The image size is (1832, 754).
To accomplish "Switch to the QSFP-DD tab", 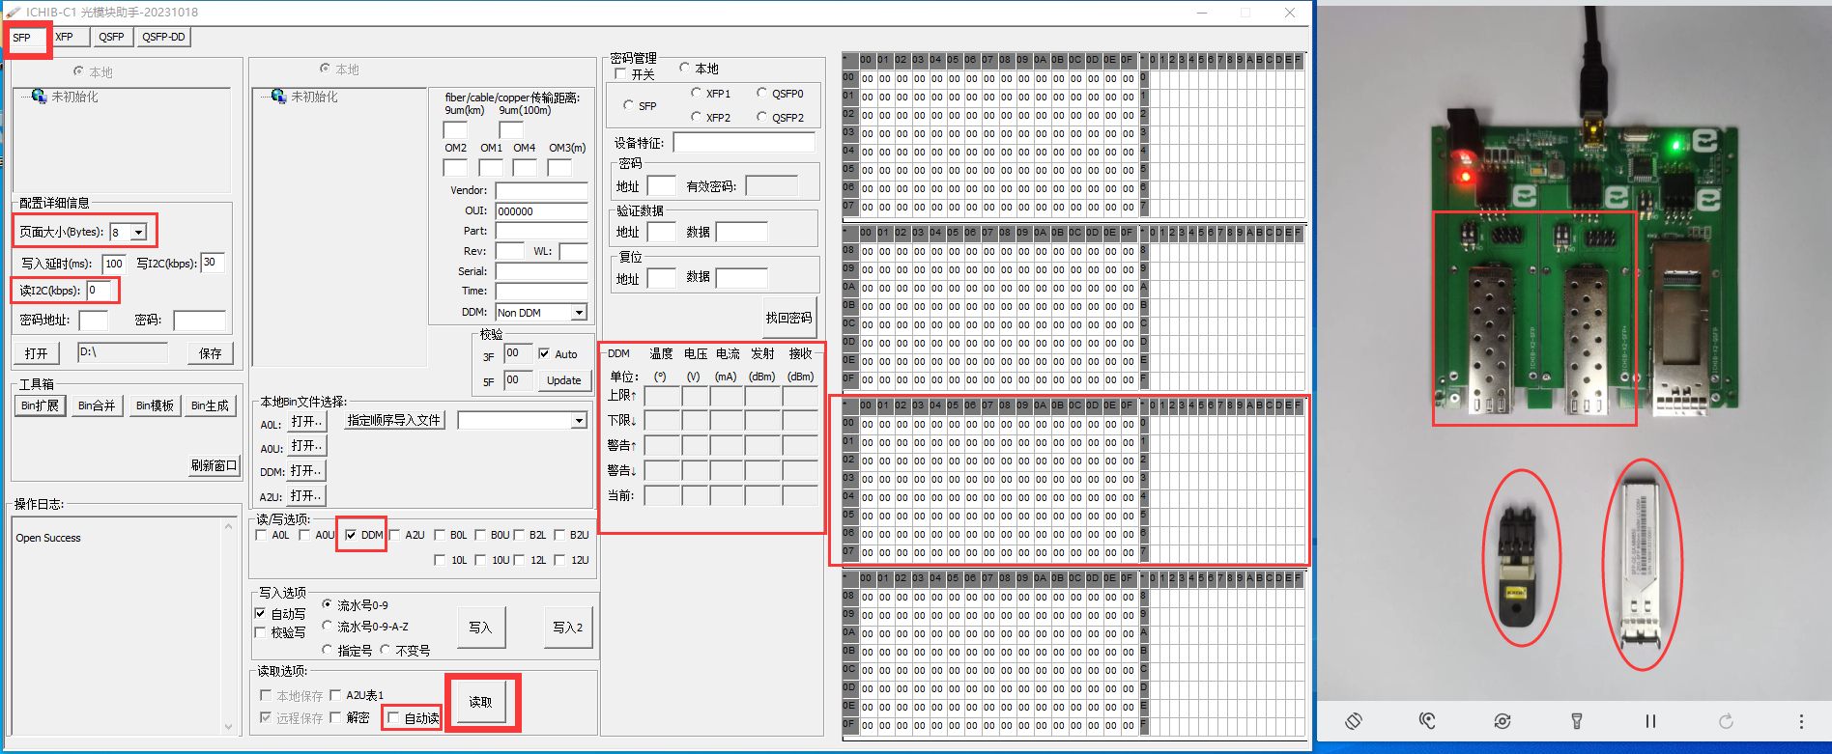I will pyautogui.click(x=163, y=37).
